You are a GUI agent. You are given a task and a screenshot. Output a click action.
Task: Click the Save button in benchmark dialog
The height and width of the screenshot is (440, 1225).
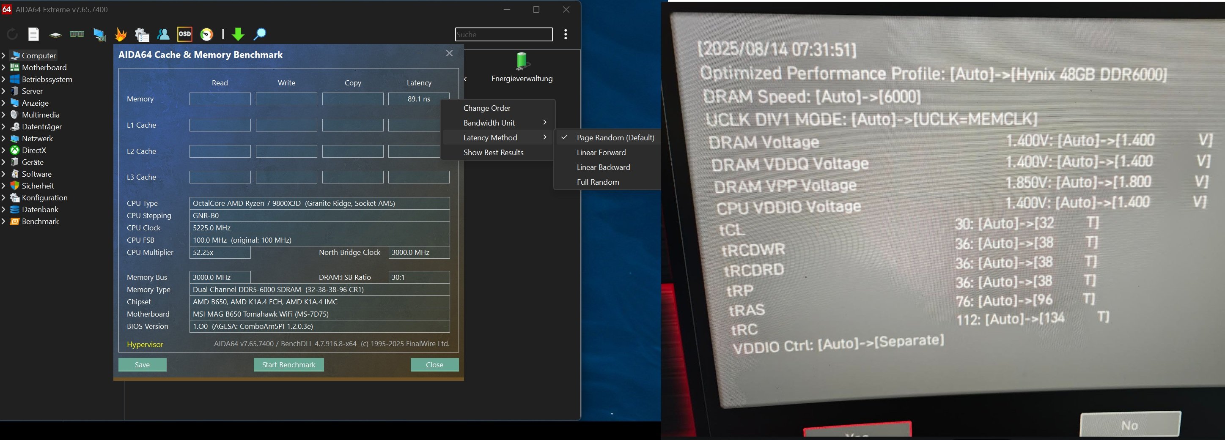[142, 364]
